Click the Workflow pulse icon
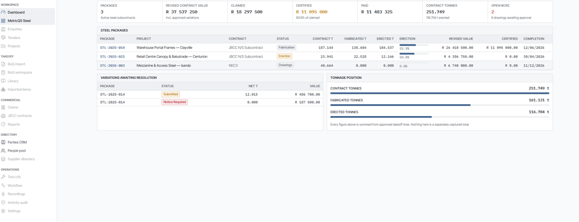The height and width of the screenshot is (222, 579). (x=3, y=185)
